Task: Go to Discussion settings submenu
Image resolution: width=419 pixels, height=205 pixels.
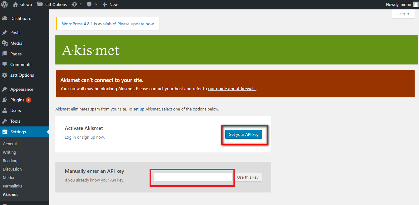Action: [12, 169]
